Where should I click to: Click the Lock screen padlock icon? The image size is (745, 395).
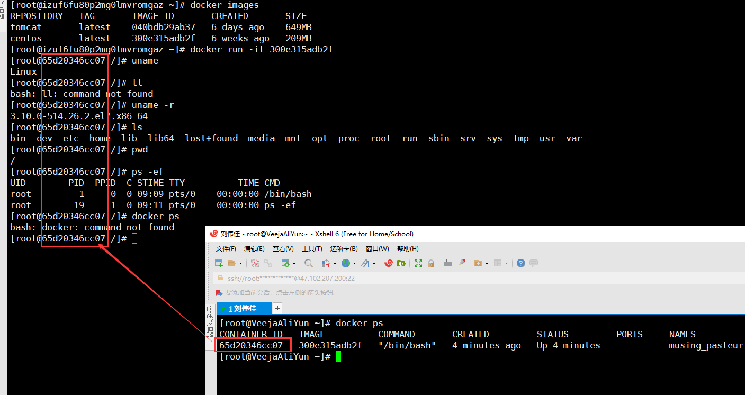(x=431, y=263)
